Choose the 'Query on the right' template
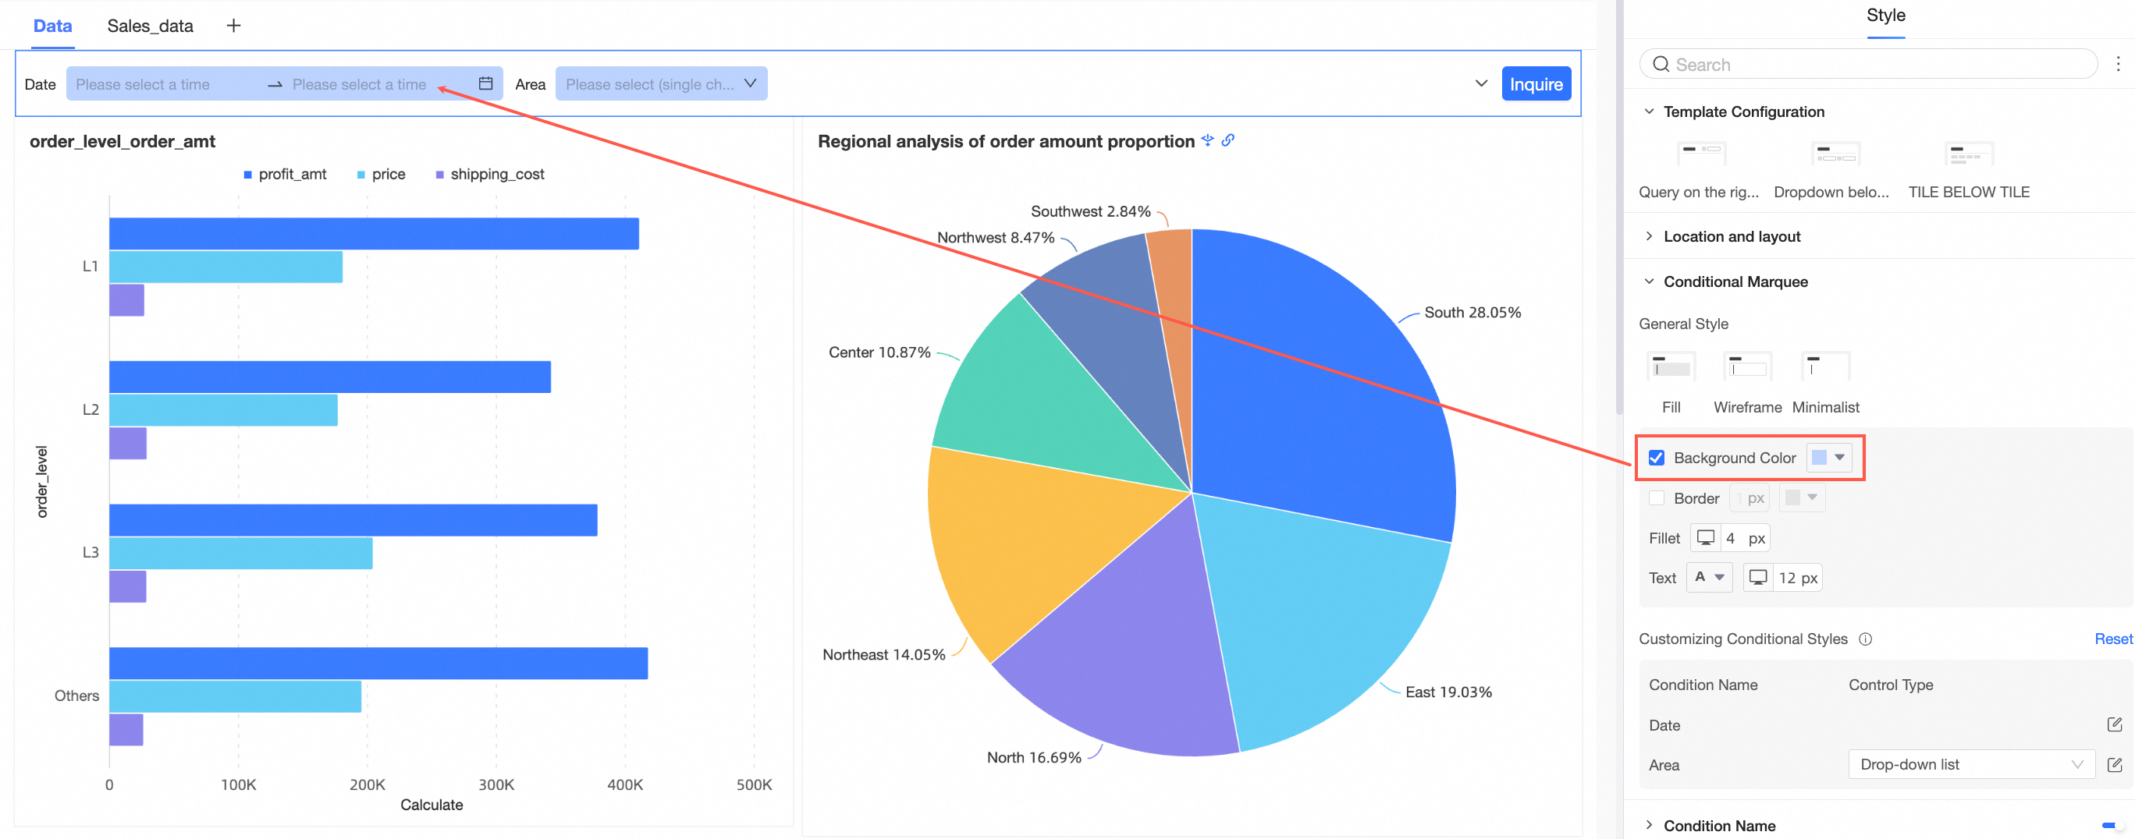 [1700, 170]
